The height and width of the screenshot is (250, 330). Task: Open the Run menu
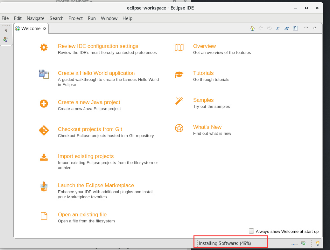[x=92, y=18]
